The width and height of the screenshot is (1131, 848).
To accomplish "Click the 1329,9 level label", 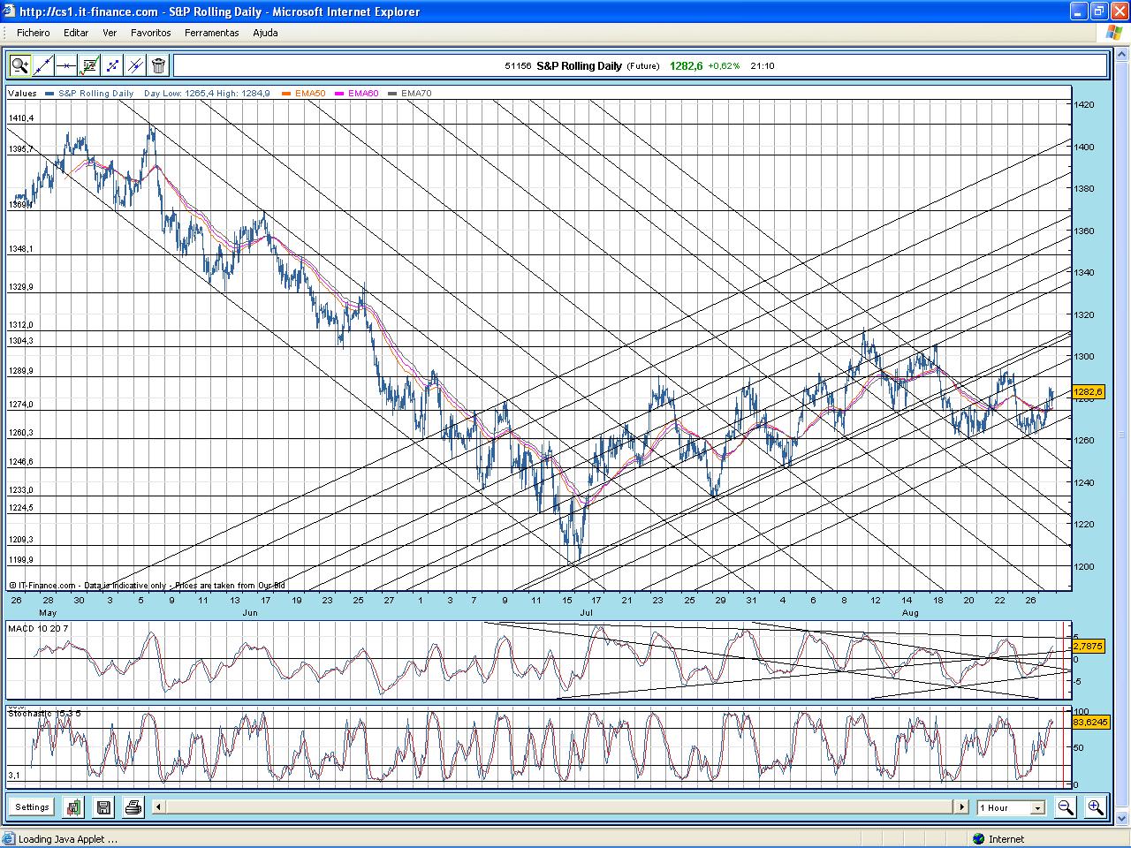I will click(21, 287).
